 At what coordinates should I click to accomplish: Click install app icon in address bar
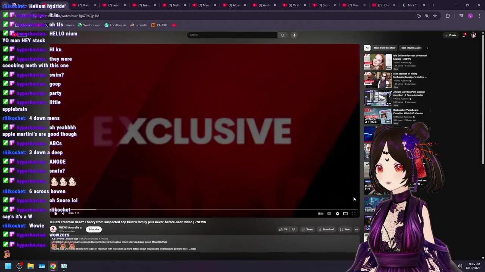[x=418, y=16]
